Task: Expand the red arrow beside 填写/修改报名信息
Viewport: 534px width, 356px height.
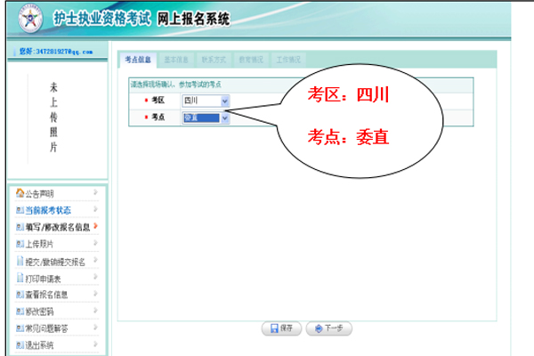Action: (95, 227)
